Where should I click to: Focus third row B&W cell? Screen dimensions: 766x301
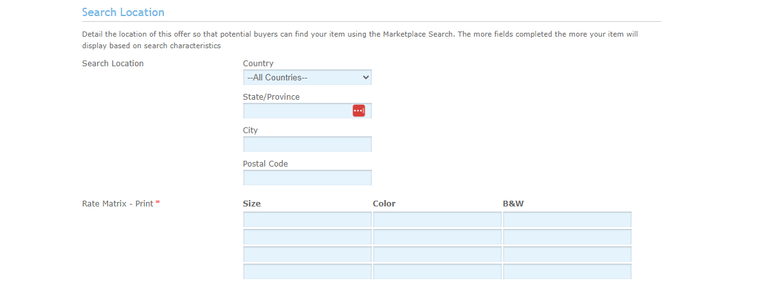[567, 254]
